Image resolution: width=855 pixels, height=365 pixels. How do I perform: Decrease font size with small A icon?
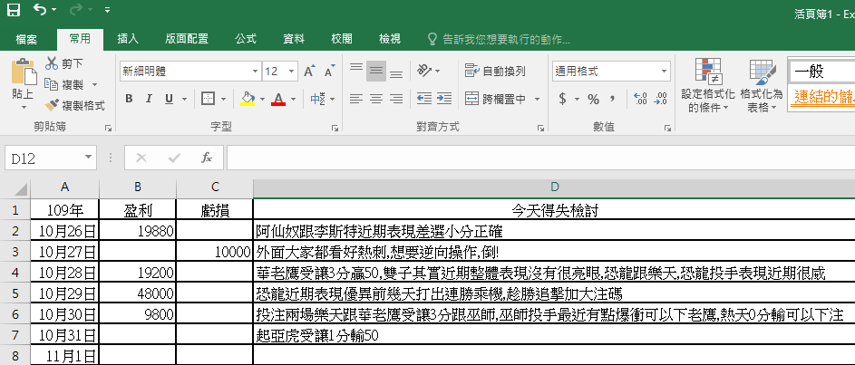tap(329, 72)
